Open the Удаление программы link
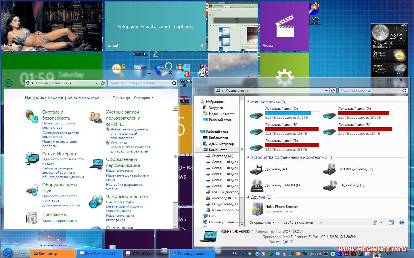 coord(60,221)
